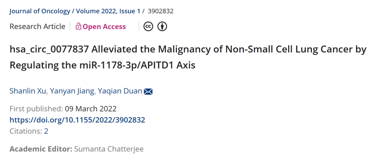Click the article title heading

coord(188,57)
